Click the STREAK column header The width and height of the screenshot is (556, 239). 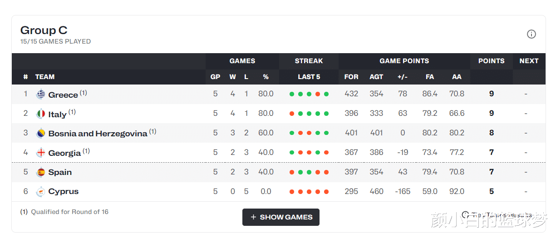(309, 61)
